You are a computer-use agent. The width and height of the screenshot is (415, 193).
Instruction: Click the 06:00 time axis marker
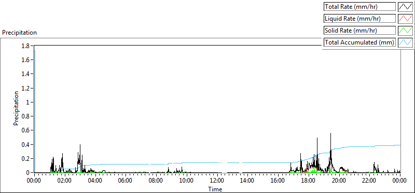pyautogui.click(x=126, y=181)
